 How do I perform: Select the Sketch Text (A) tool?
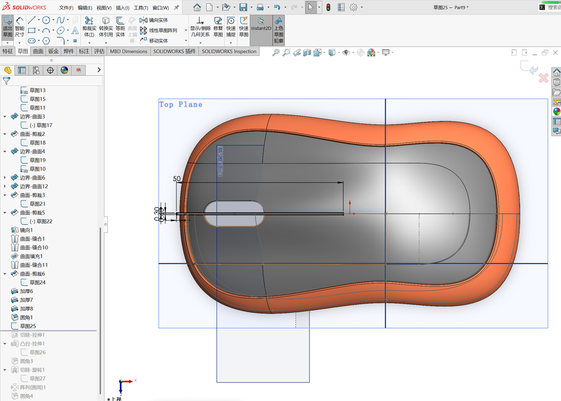click(x=75, y=31)
